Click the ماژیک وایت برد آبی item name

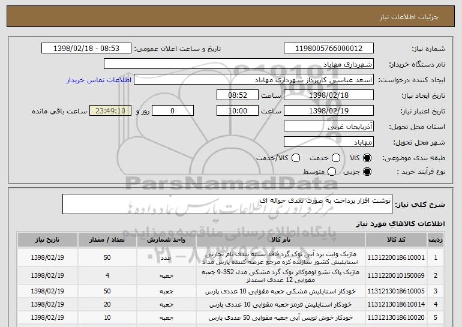pyautogui.click(x=281, y=258)
